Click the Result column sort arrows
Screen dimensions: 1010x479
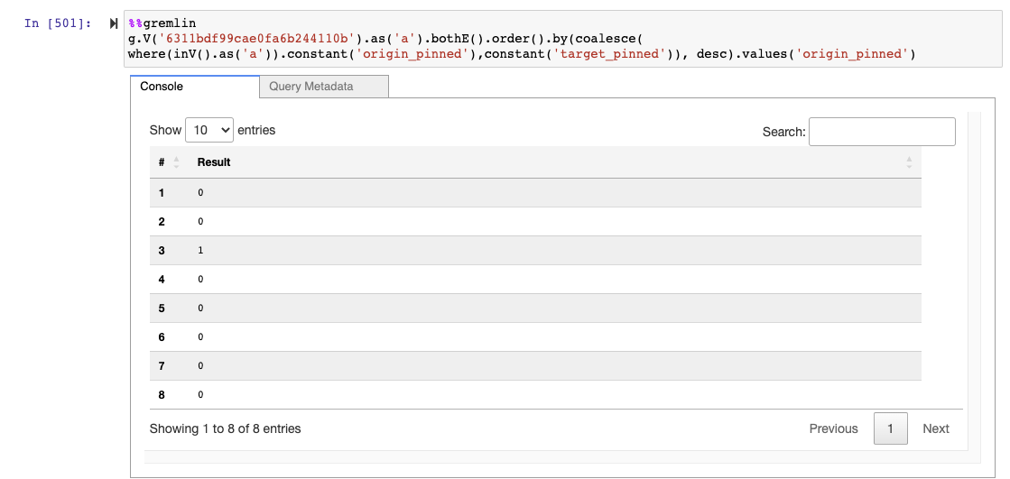tap(909, 162)
